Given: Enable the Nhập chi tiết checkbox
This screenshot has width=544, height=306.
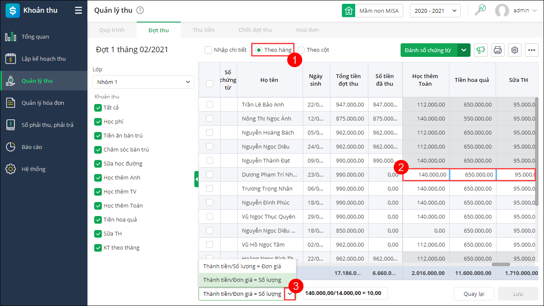Looking at the screenshot, I should click(208, 50).
